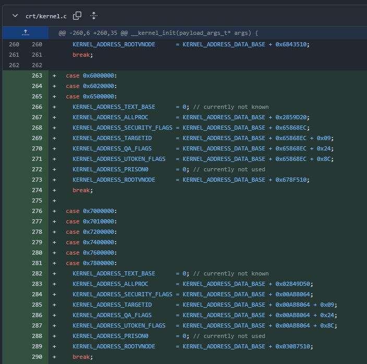Image resolution: width=367 pixels, height=364 pixels.
Task: Click the break statement on line 274
Action: [x=81, y=190]
